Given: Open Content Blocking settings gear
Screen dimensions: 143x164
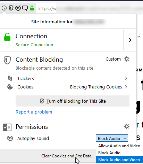Looking at the screenshot, I should pos(127,59).
